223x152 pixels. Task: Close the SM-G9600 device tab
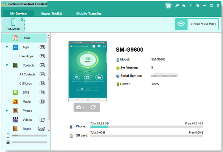(x=22, y=20)
